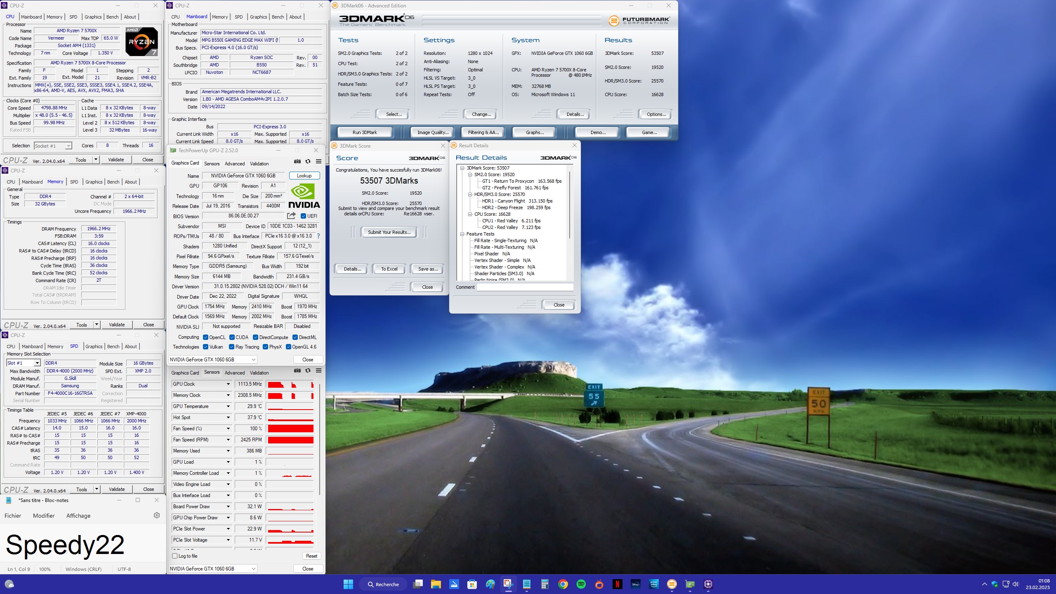Open Snipping Tool from taskbar
The width and height of the screenshot is (1056, 594).
tap(509, 584)
